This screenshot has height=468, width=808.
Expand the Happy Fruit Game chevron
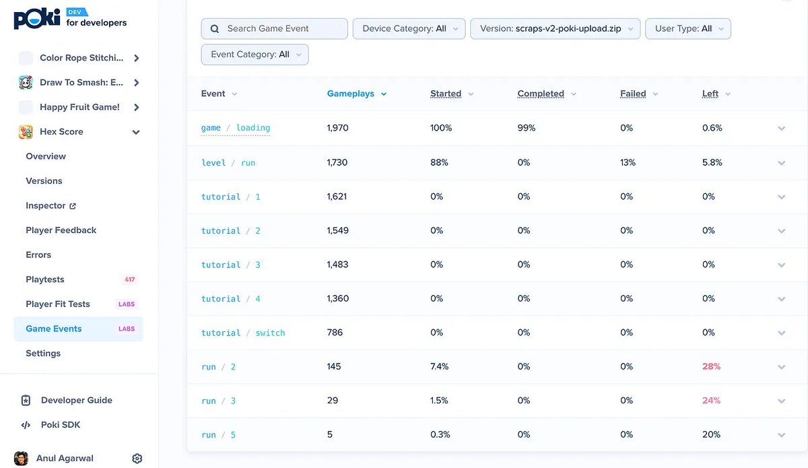(137, 107)
